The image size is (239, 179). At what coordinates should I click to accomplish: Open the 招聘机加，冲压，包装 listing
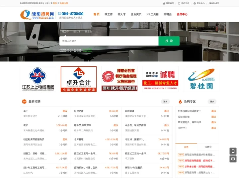click(86, 168)
